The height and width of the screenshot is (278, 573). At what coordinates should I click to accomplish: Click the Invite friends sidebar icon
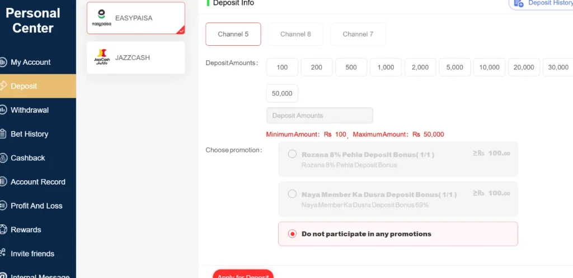pos(3,253)
